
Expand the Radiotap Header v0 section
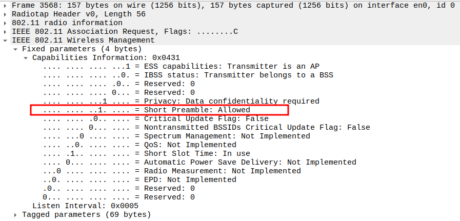(6, 14)
